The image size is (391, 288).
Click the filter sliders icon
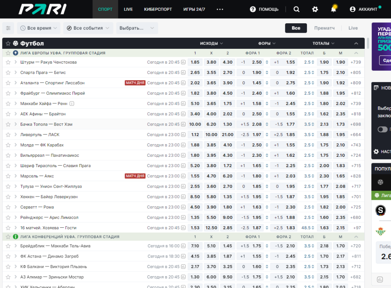pyautogui.click(x=8, y=28)
